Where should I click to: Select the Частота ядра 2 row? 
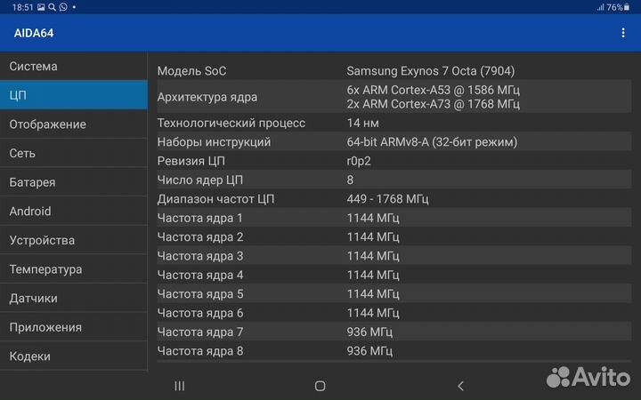pyautogui.click(x=394, y=236)
